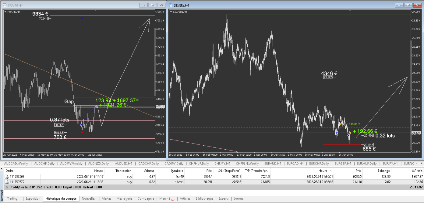The width and height of the screenshot is (424, 203).
Task: Click the &Profit column header
Action: [x=416, y=171]
